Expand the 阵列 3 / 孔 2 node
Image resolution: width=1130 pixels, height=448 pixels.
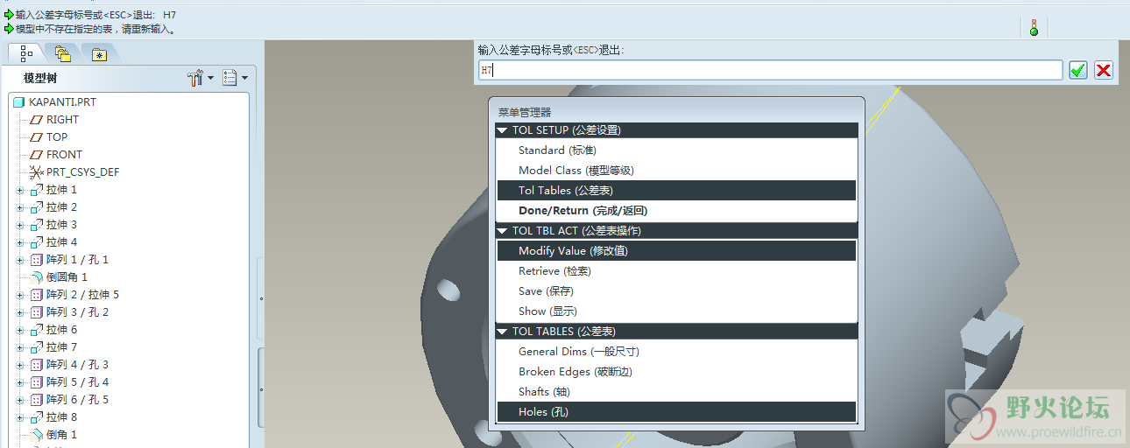[x=19, y=312]
